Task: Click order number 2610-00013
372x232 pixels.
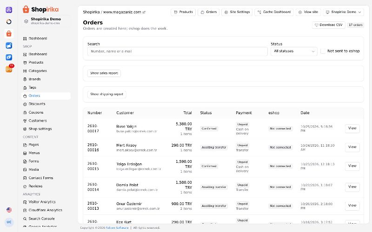Action: [x=93, y=206]
